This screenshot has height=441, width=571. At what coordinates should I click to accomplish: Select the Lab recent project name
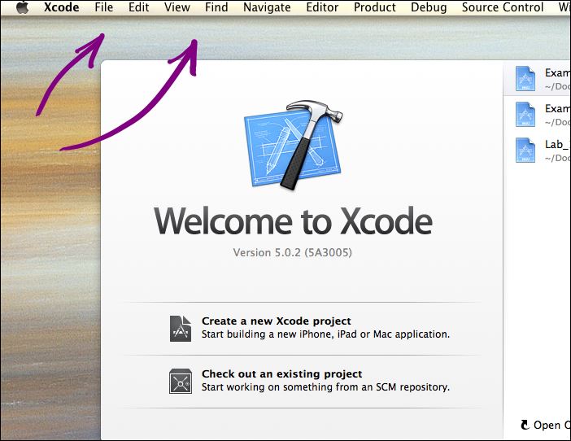click(x=557, y=145)
